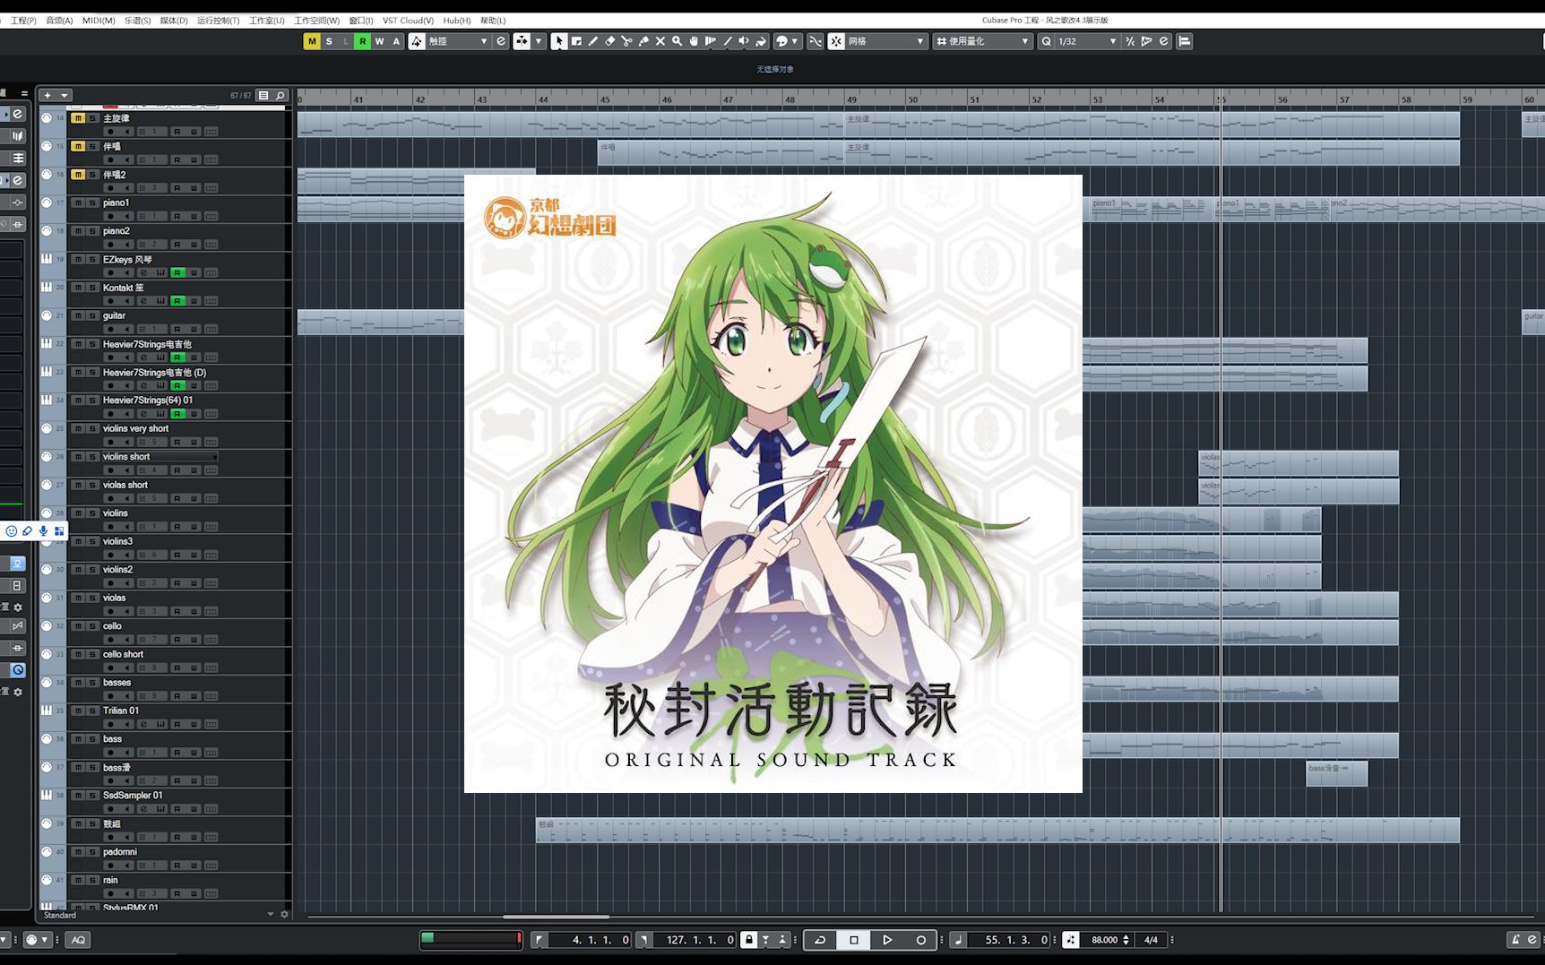Select the Mute (X) tool
Viewport: 1545px width, 965px height.
click(x=660, y=41)
